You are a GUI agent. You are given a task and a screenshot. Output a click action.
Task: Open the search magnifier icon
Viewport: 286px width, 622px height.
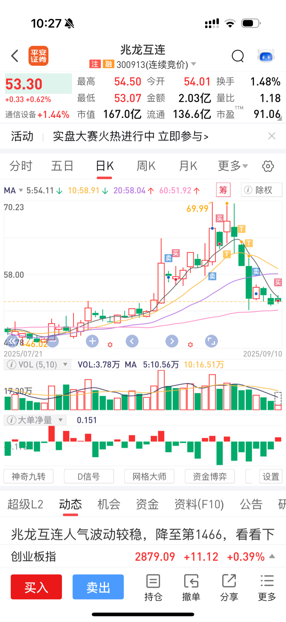[238, 56]
